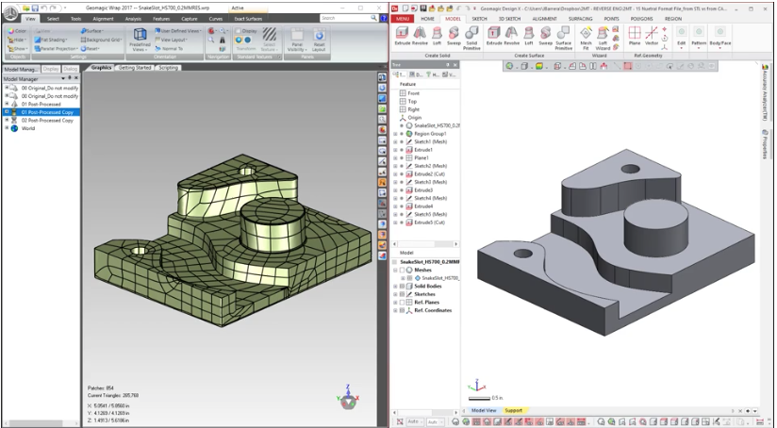The width and height of the screenshot is (777, 428).
Task: Select Loft in Create Solid group
Action: pos(437,37)
